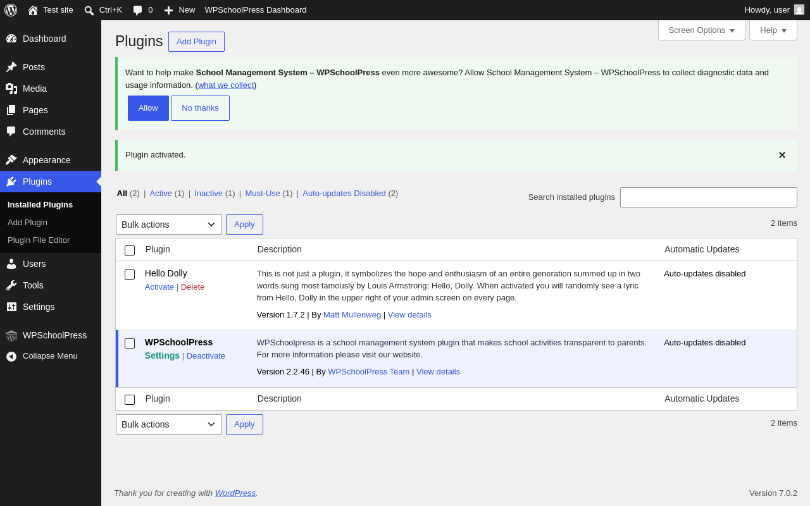Dismiss the Plugin activated notice
The image size is (810, 506).
coord(782,155)
